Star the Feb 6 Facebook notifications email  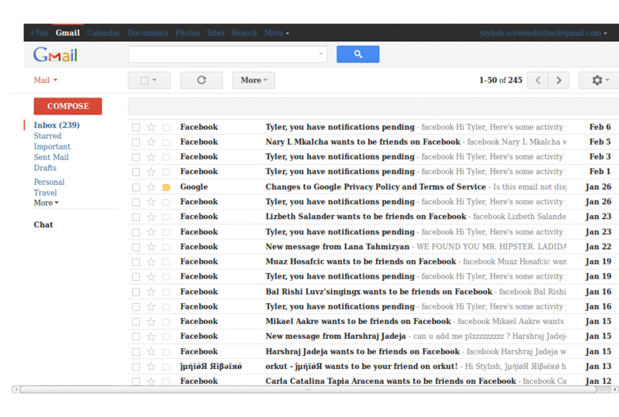tap(151, 127)
